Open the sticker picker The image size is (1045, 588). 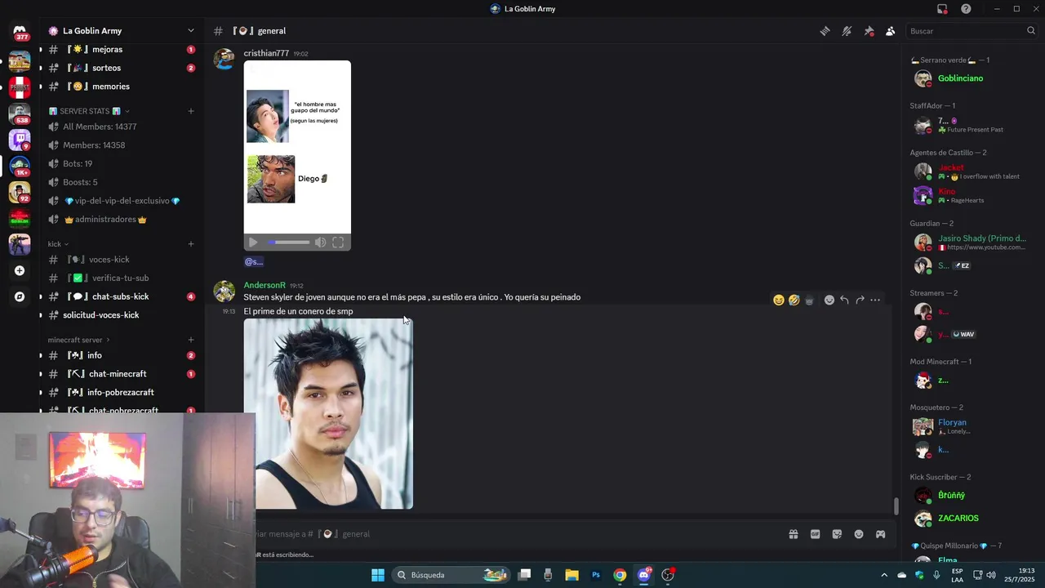837,534
